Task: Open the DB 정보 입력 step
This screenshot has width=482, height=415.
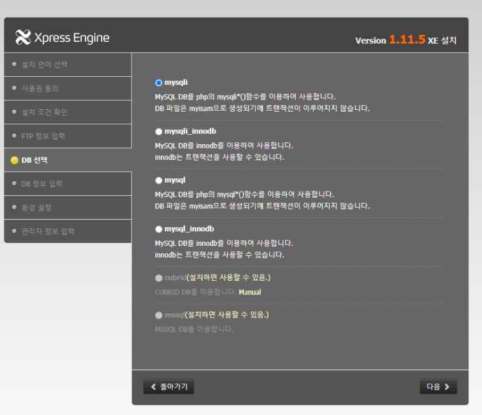Action: point(67,183)
